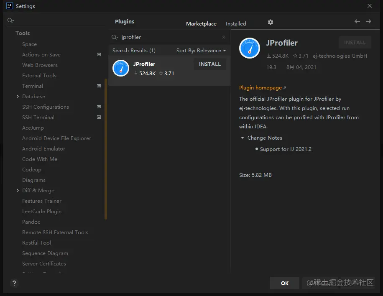Click project-level marker beside SSH Configurations

99,107
